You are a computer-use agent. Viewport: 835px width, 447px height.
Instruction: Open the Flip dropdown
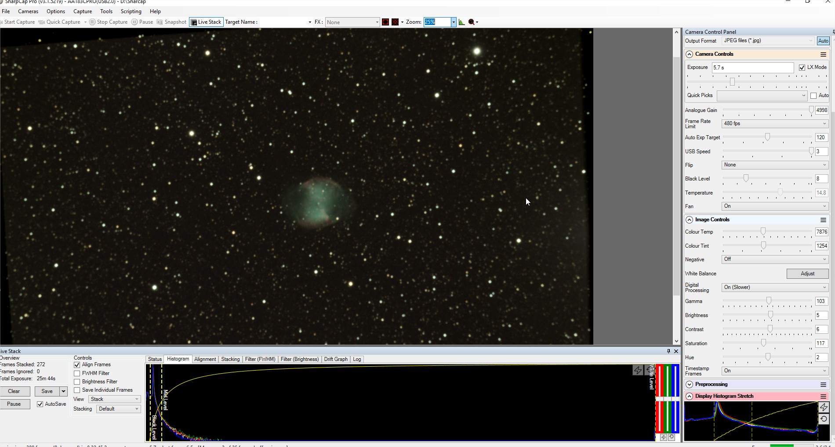point(775,165)
